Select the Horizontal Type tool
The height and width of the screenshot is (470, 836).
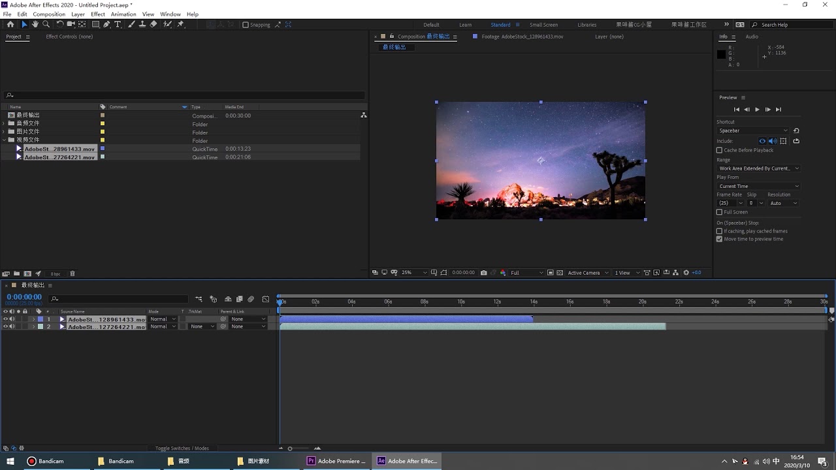pos(118,24)
